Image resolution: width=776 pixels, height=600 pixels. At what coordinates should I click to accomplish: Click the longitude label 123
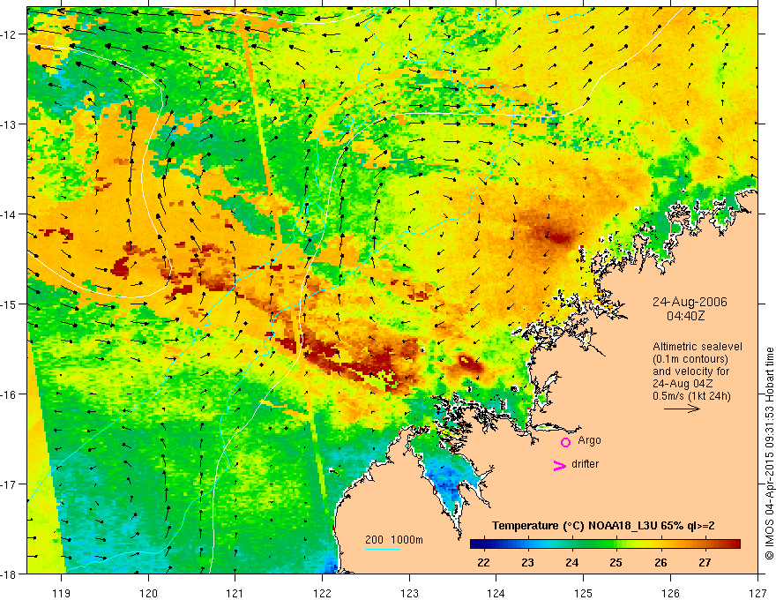click(409, 593)
